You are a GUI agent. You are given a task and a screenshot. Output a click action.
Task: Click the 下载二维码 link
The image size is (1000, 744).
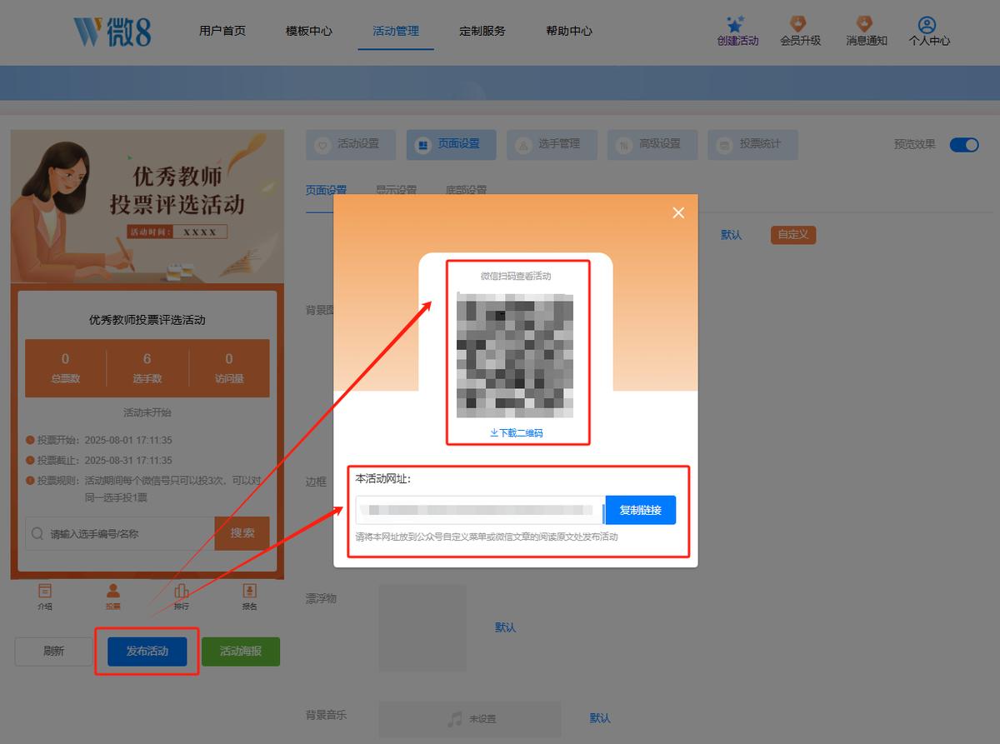[x=517, y=433]
